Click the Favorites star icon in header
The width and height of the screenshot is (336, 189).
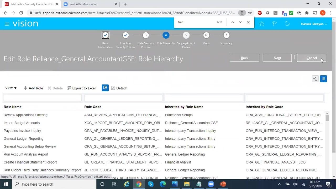click(x=262, y=24)
